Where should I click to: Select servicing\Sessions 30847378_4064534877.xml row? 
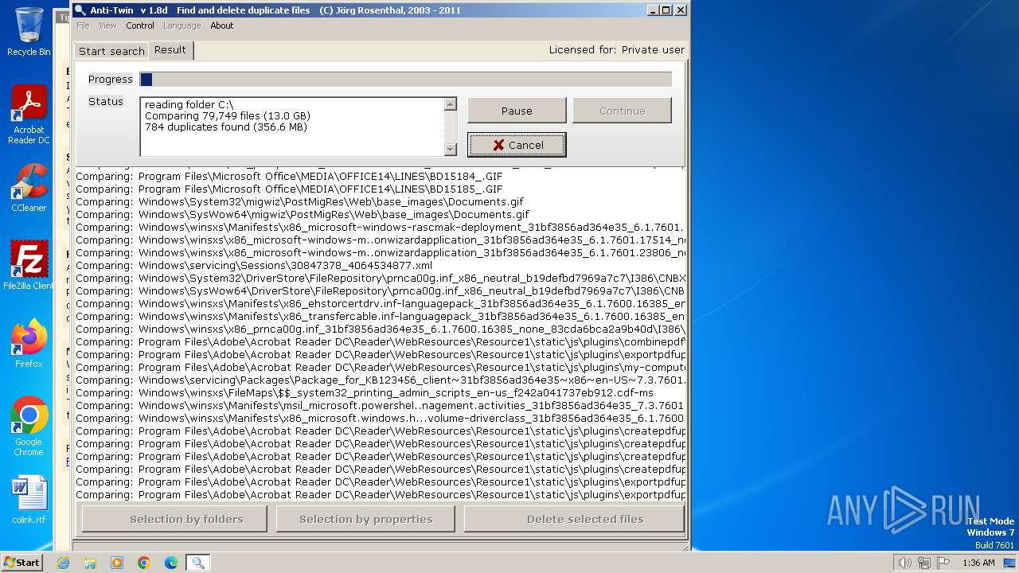[380, 266]
